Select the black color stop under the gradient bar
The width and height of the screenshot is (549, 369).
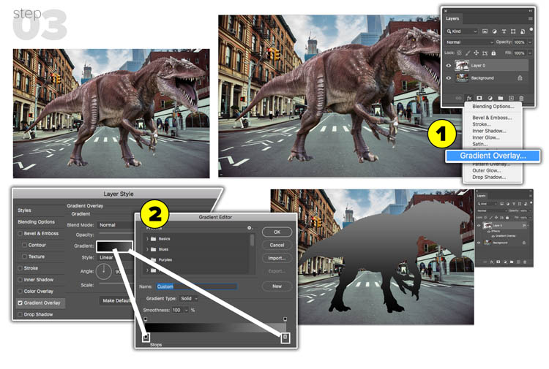(146, 337)
